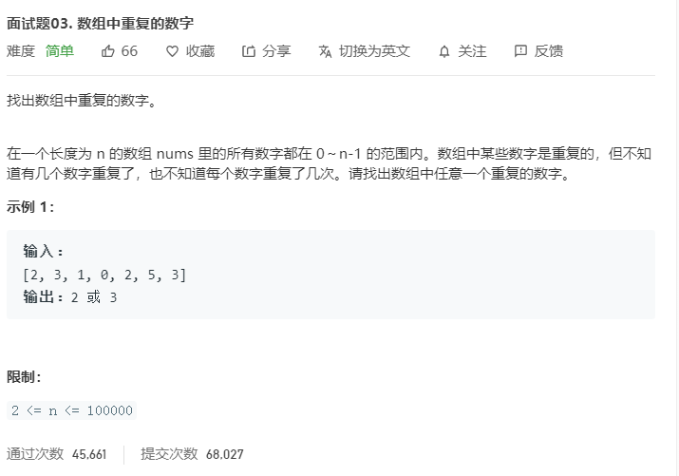Click the heart favorite icon
The height and width of the screenshot is (476, 679).
[x=172, y=51]
